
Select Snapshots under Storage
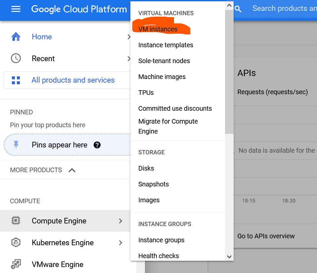click(154, 184)
